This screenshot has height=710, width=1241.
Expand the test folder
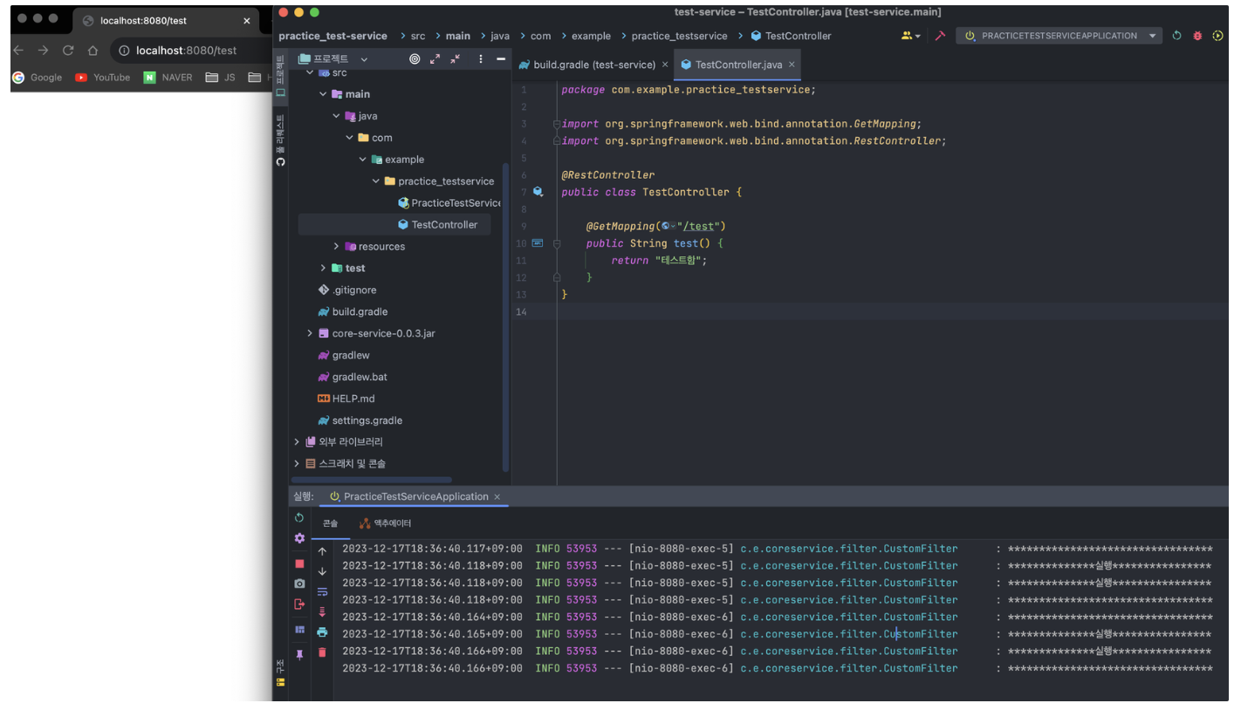(x=323, y=269)
